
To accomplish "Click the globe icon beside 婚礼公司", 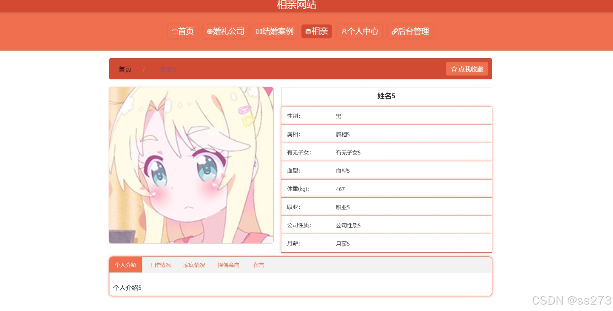I will pyautogui.click(x=210, y=32).
